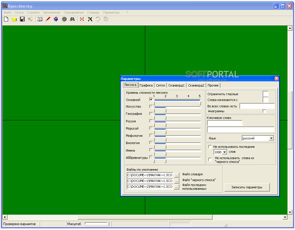295x230 pixels.
Task: Switch to the Графика tab
Action: (x=146, y=85)
